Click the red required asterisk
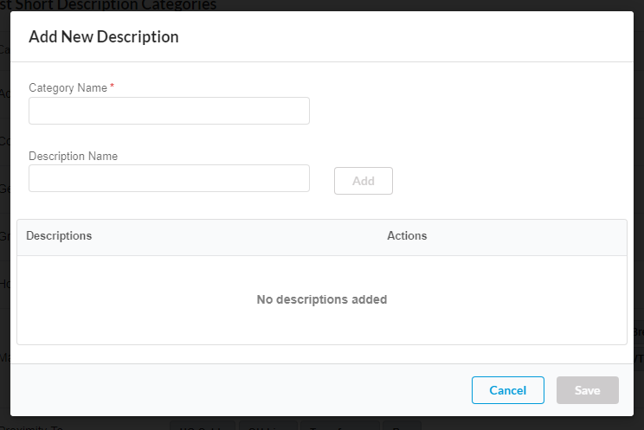This screenshot has width=644, height=430. pos(113,87)
